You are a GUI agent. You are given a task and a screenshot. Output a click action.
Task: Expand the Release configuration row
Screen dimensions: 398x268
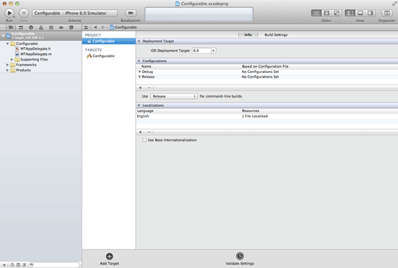139,77
